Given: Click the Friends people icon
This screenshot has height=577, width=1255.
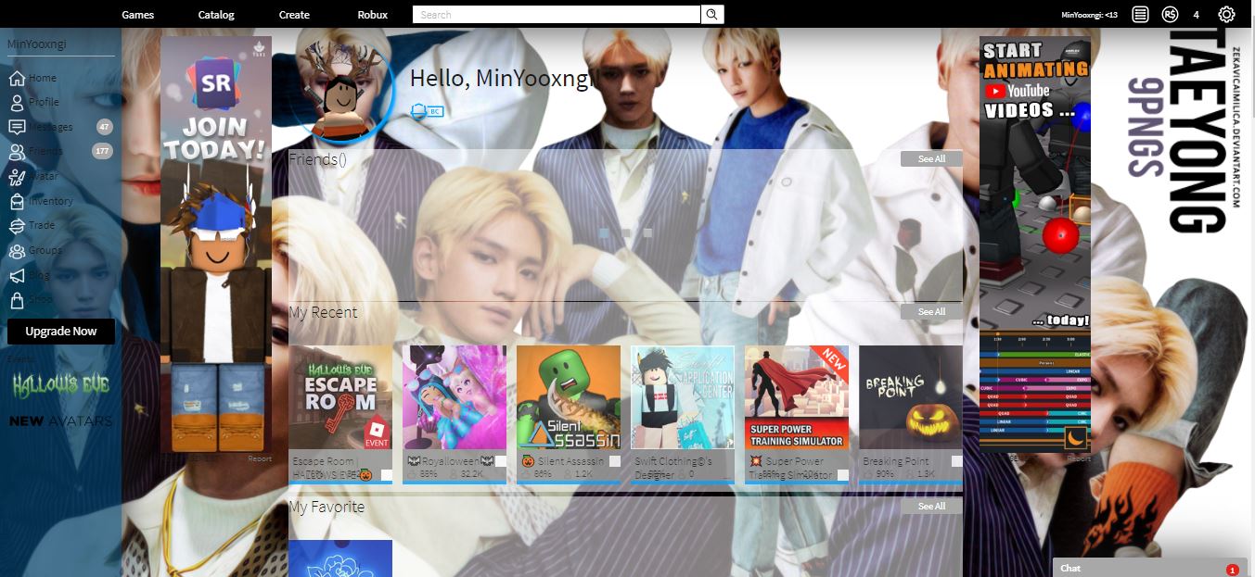Looking at the screenshot, I should pyautogui.click(x=17, y=152).
